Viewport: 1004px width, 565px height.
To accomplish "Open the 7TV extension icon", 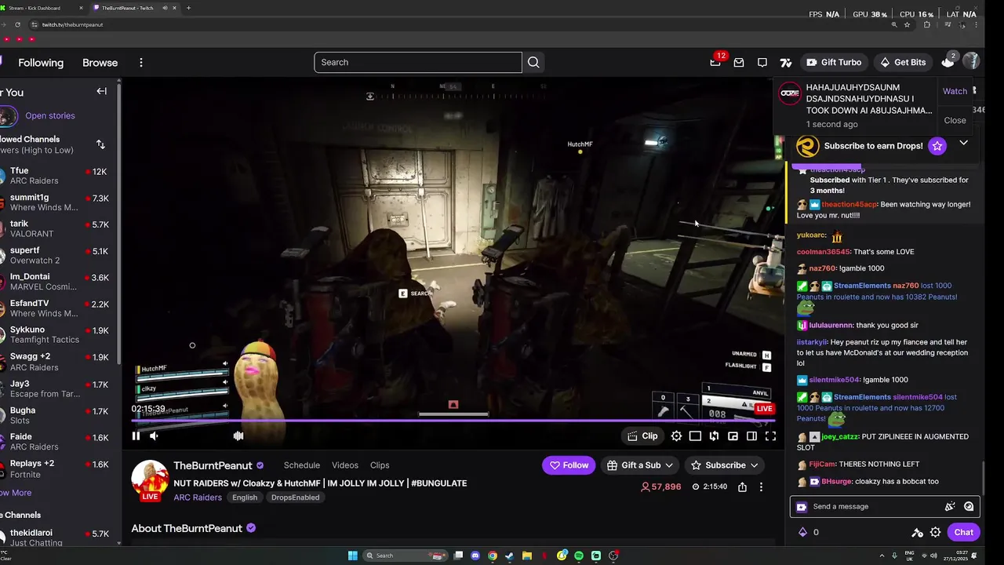I will coord(786,62).
